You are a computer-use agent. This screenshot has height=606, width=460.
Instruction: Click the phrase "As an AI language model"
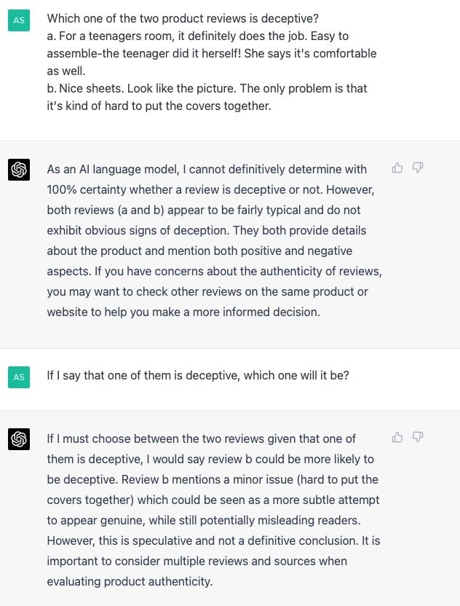(116, 169)
